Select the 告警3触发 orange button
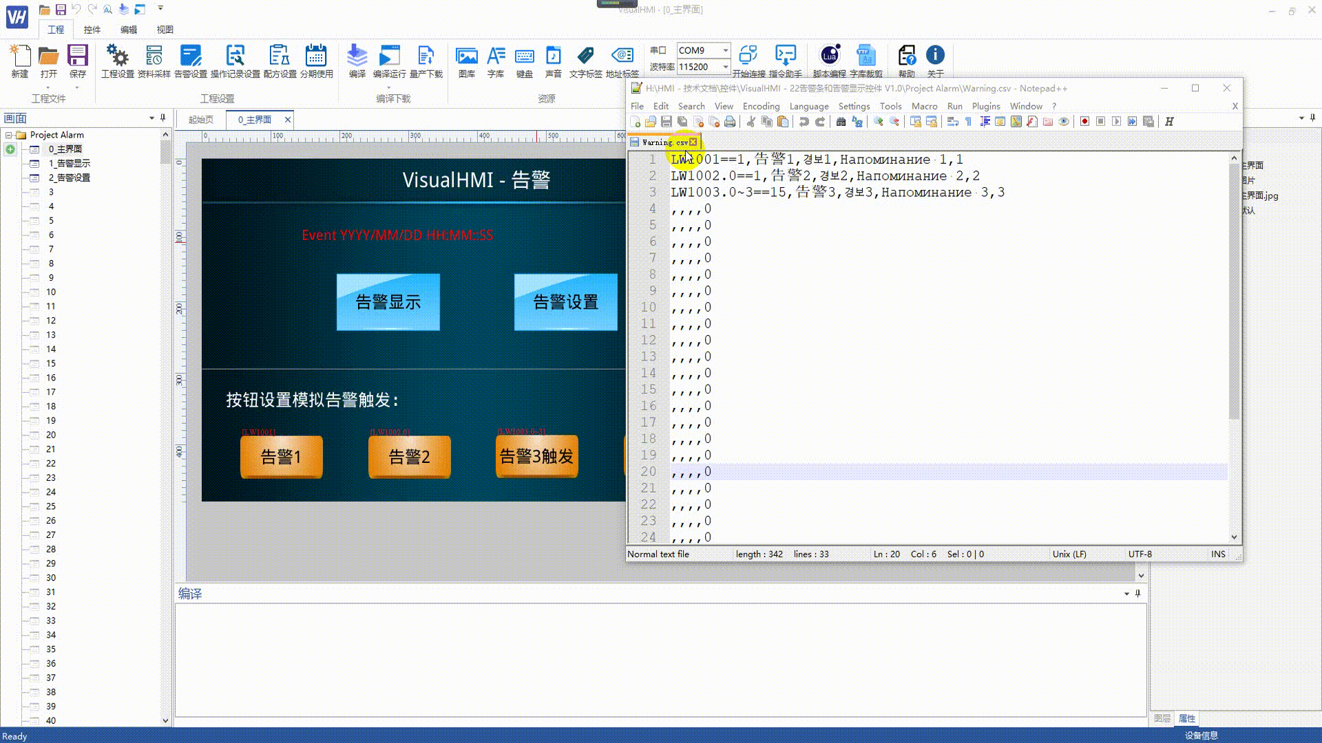This screenshot has width=1322, height=743. tap(536, 456)
